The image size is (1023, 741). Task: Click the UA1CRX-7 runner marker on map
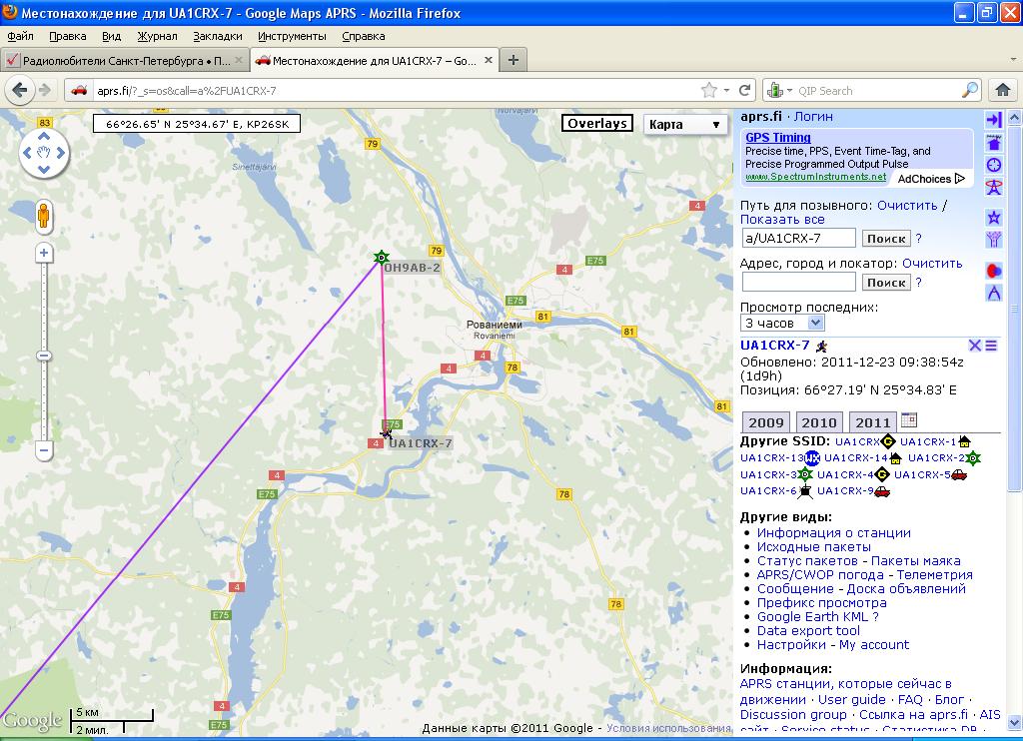(x=387, y=432)
